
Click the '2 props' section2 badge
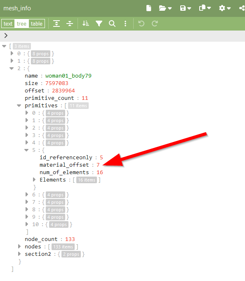pyautogui.click(x=71, y=254)
